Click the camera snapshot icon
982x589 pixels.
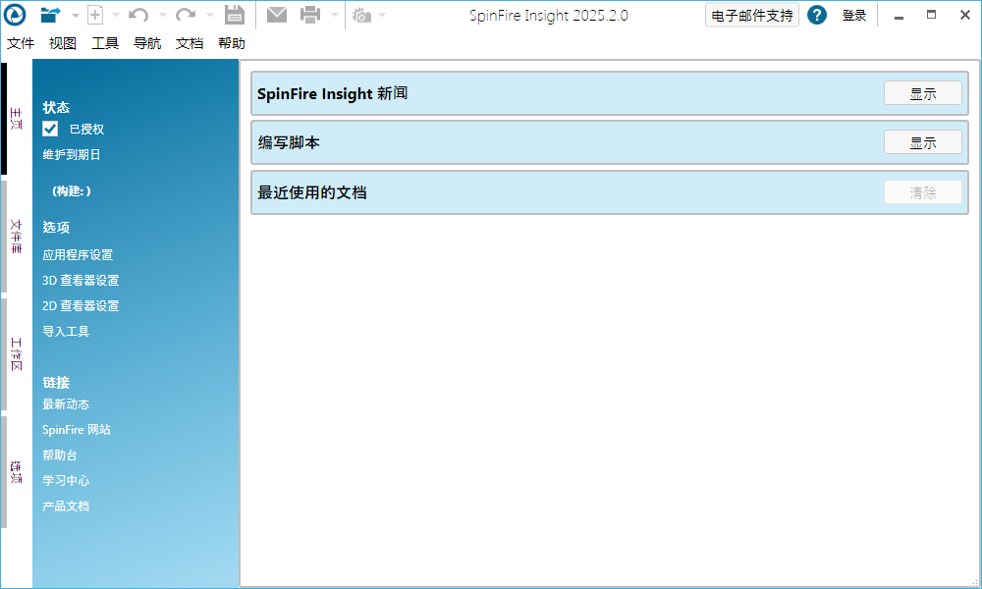(361, 15)
